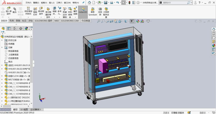Open Display Style cube icon
This screenshot has height=114, width=216.
coord(126,21)
